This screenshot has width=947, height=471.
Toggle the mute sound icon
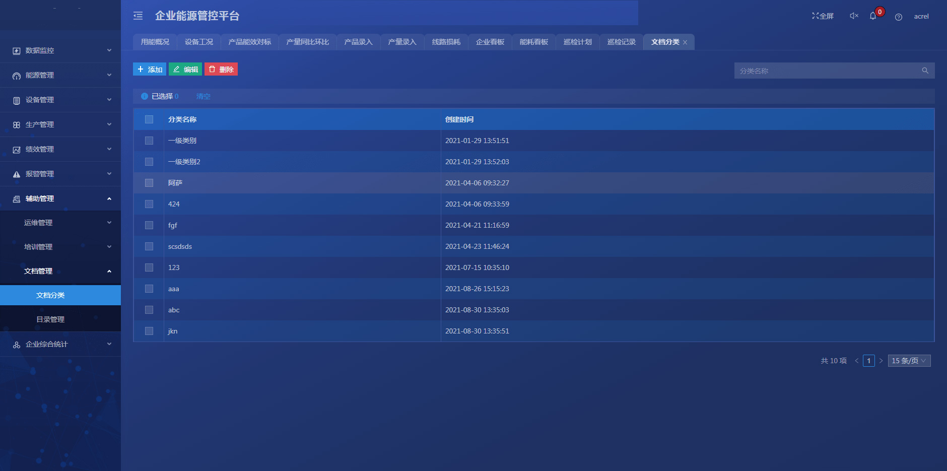(854, 16)
